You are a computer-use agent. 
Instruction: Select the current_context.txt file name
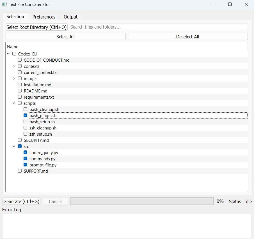click(x=41, y=73)
